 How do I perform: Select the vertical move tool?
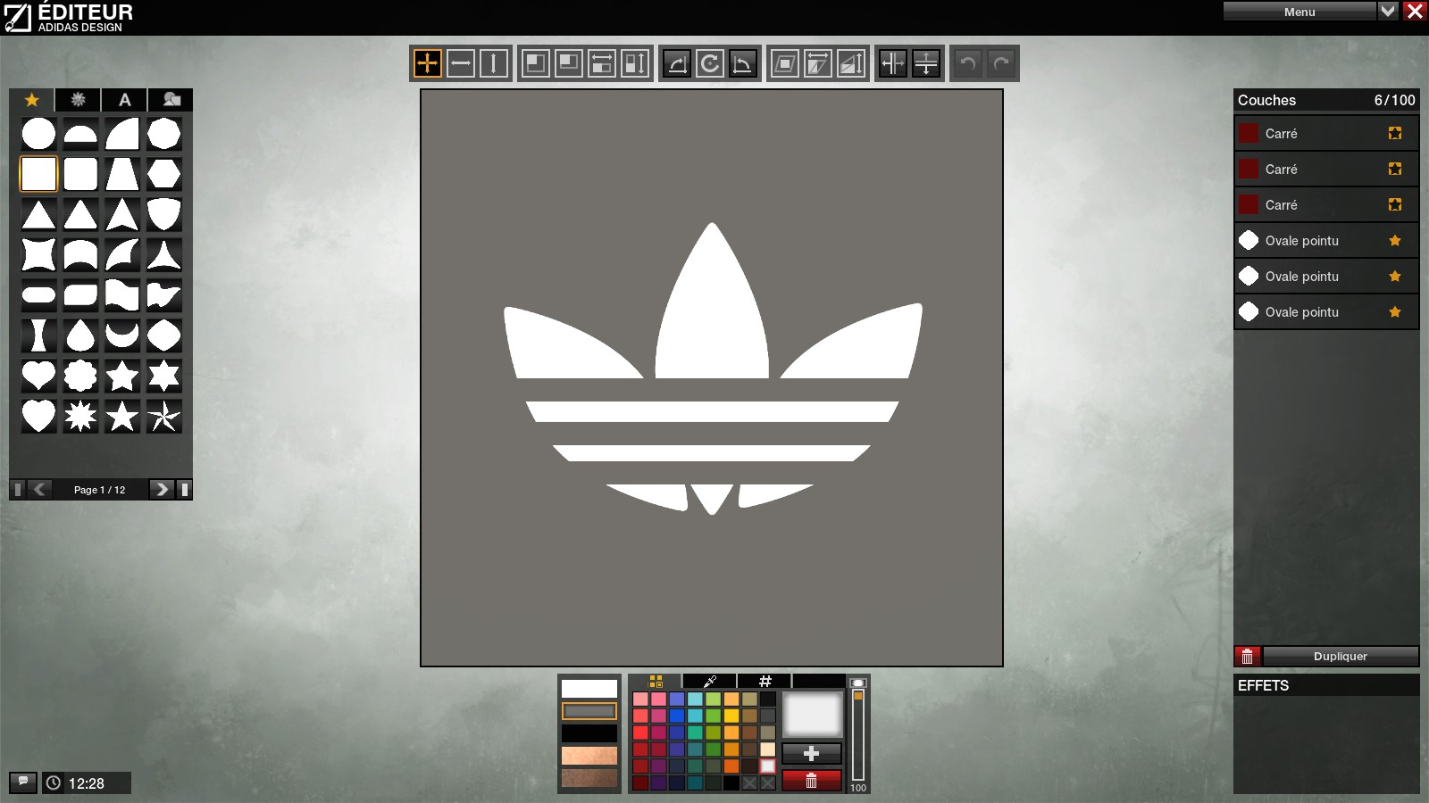[x=494, y=63]
